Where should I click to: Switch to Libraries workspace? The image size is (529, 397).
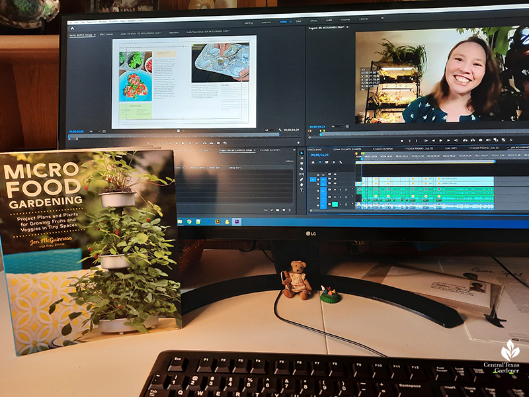coord(364,19)
